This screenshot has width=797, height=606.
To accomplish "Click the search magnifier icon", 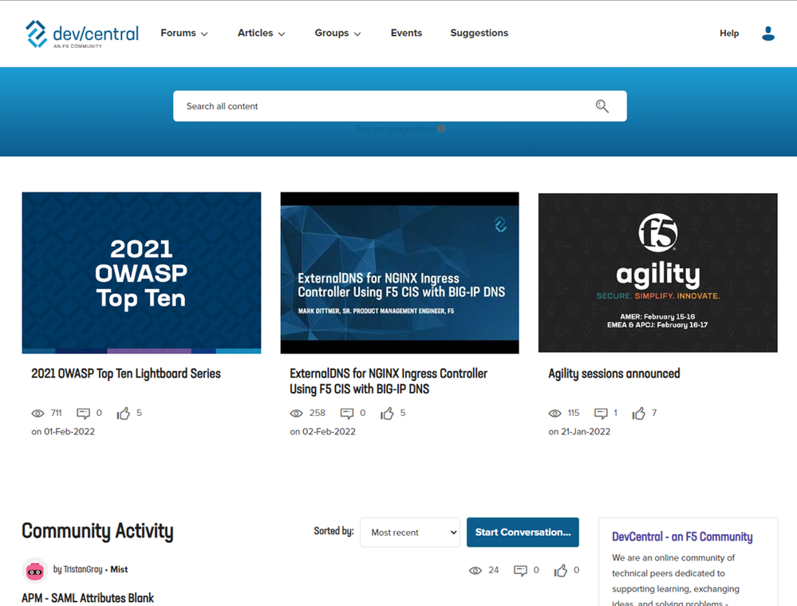I will (602, 106).
